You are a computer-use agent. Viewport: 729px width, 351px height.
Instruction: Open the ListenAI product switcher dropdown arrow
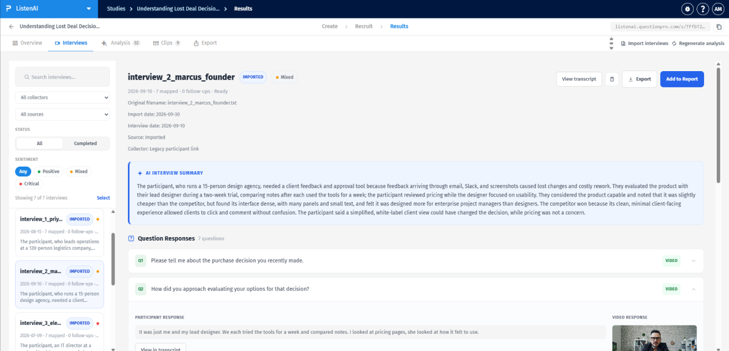pos(89,9)
